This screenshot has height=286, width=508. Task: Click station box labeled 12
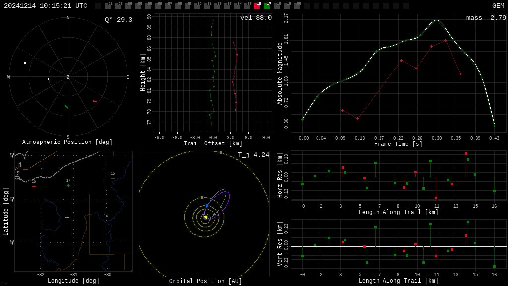pyautogui.click(x=217, y=6)
